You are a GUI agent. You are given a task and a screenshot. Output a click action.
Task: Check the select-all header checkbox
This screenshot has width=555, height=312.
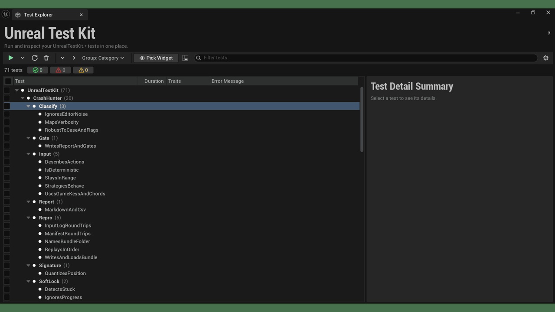[8, 81]
